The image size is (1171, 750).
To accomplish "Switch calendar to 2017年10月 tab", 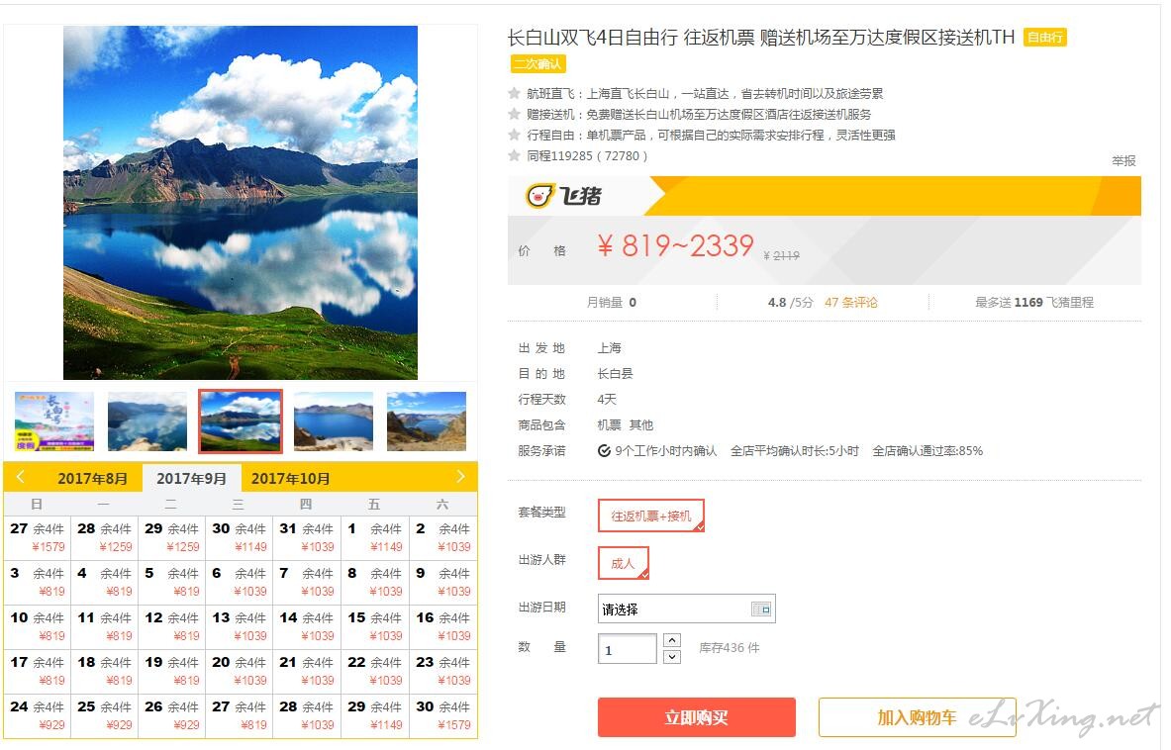I will point(290,478).
